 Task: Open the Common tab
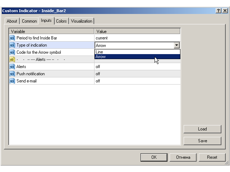click(29, 21)
